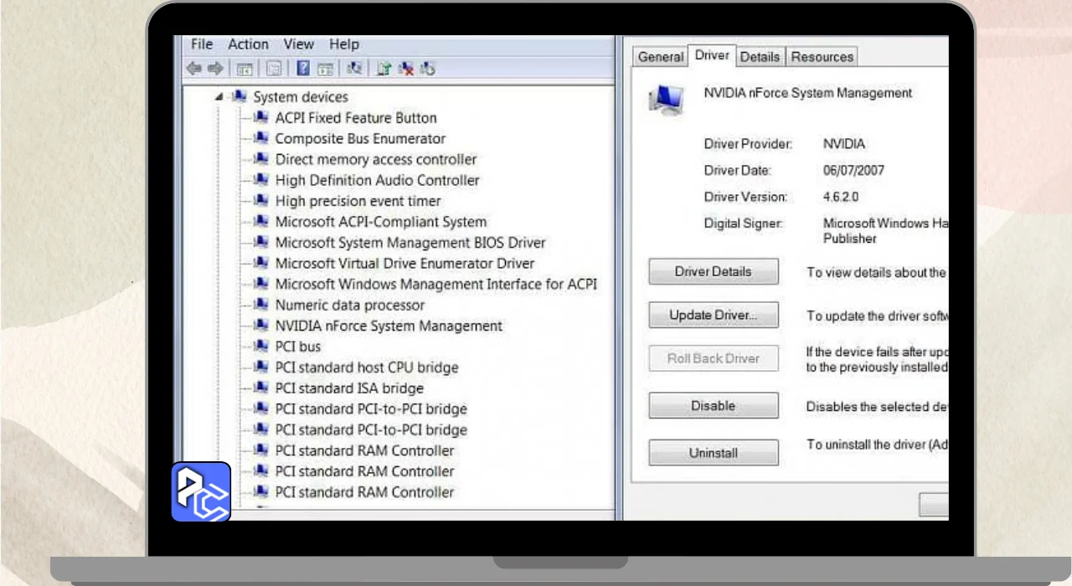The height and width of the screenshot is (586, 1072).
Task: Switch to the General tab
Action: click(660, 57)
